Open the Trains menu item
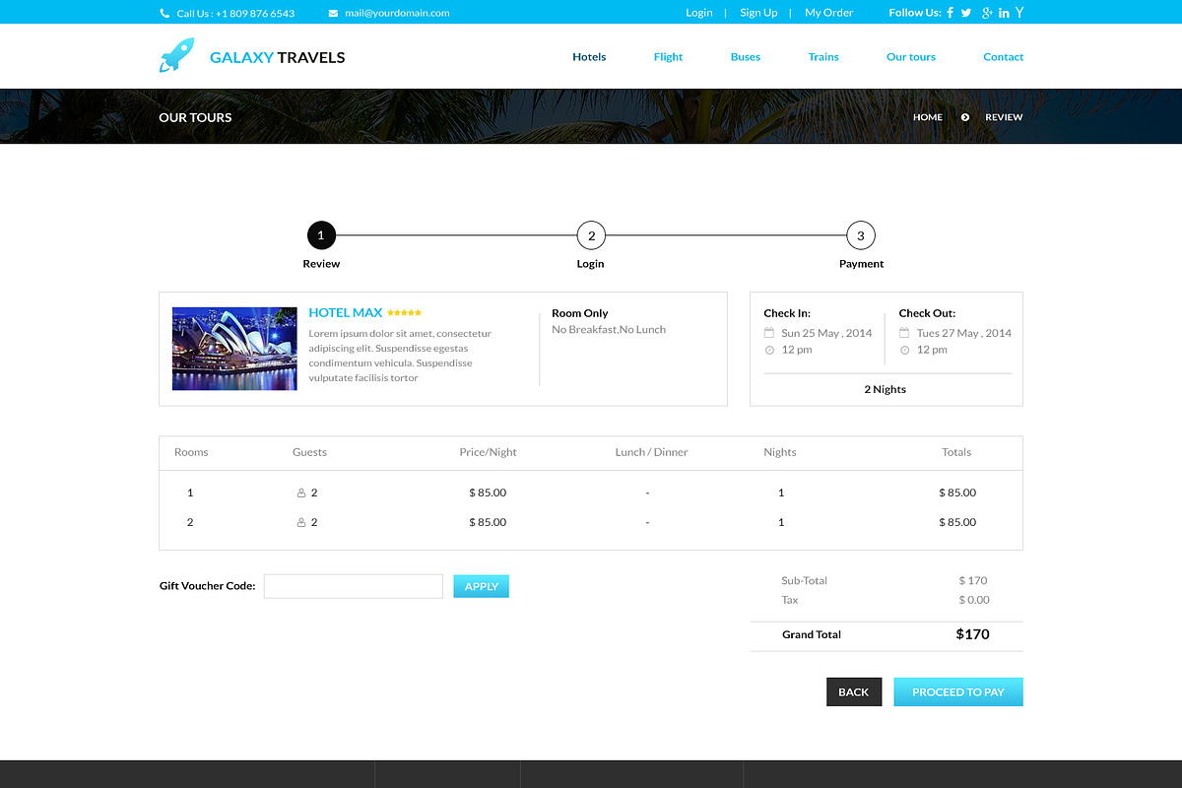This screenshot has height=788, width=1182. pos(823,57)
